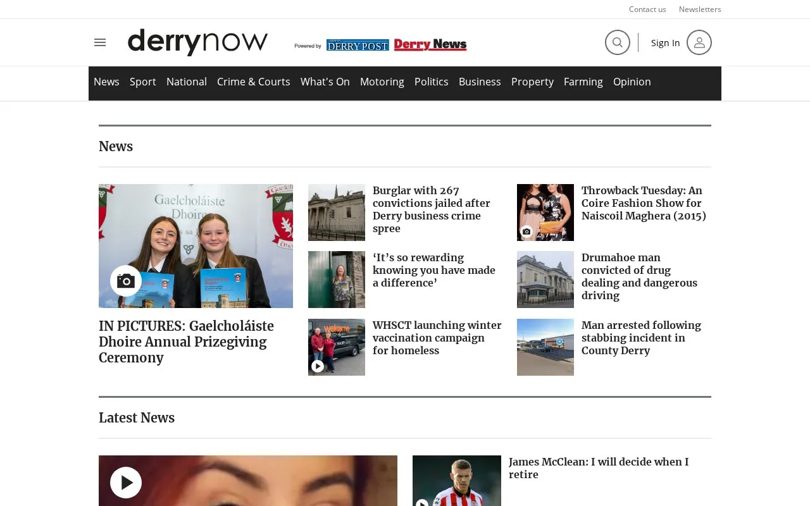The width and height of the screenshot is (810, 506).
Task: Open the 'It's so rewarding' article headline
Action: coord(434,270)
